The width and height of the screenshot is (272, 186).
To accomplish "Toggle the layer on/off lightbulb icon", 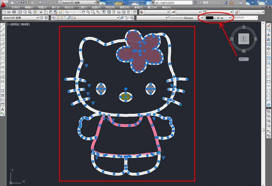I will pos(58,18).
